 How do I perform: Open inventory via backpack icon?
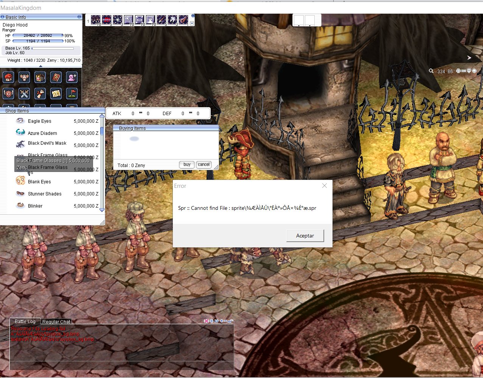click(x=40, y=77)
